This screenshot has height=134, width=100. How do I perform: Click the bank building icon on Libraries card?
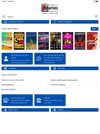tap(39, 100)
